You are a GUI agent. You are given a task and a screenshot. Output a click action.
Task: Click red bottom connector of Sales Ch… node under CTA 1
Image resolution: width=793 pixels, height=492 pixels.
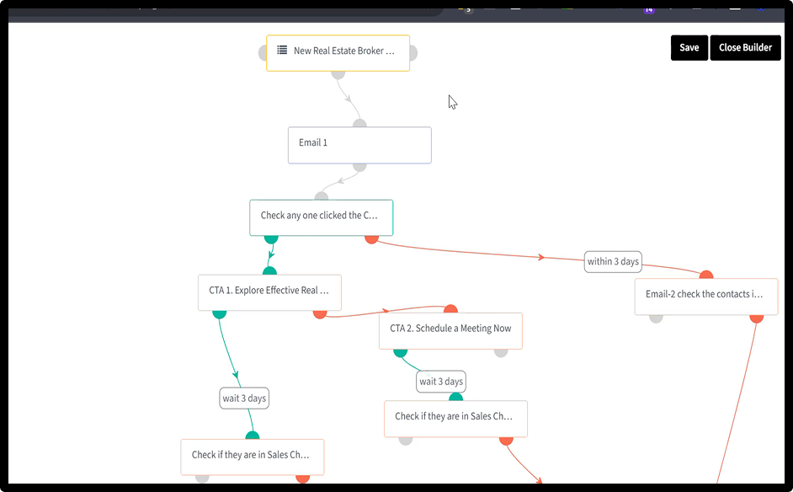302,479
